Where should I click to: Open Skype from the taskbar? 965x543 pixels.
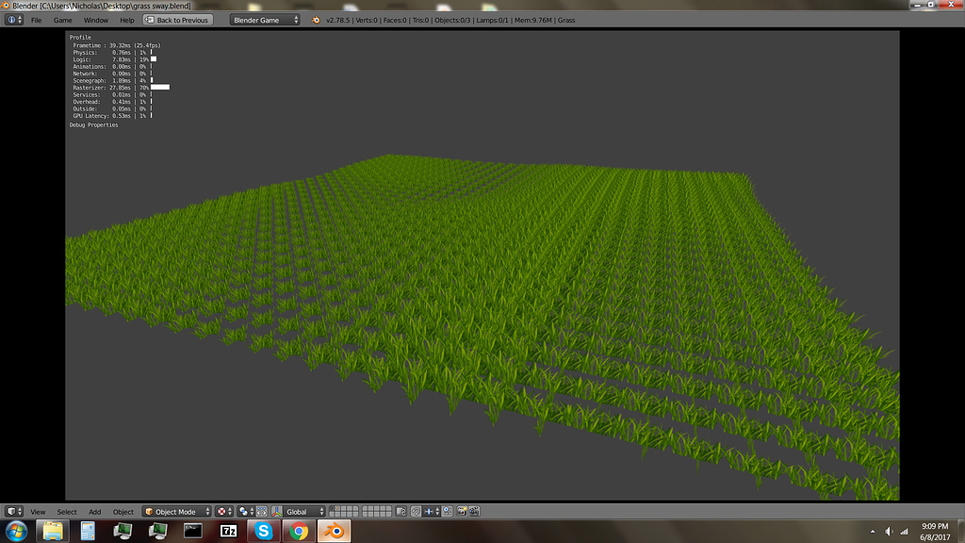pos(264,531)
